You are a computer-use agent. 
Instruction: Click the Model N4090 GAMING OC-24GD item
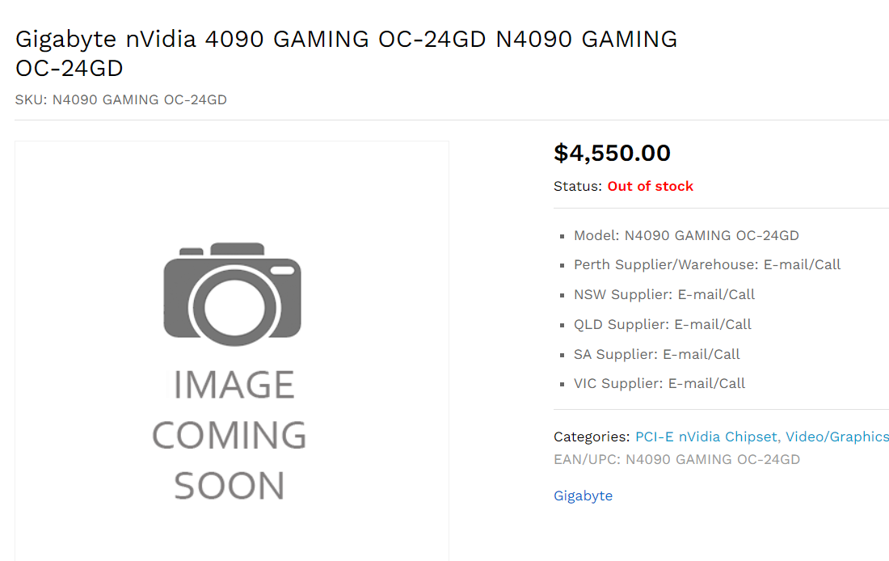pos(686,235)
